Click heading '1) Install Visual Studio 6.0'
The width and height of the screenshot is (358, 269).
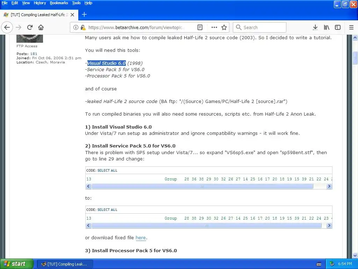coord(118,127)
